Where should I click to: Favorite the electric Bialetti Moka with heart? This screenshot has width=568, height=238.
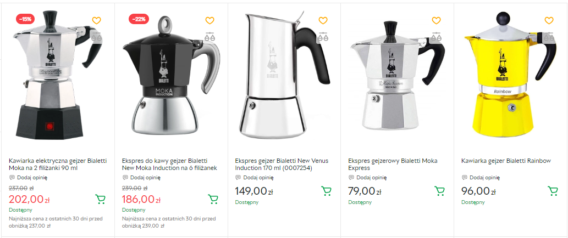click(x=97, y=21)
